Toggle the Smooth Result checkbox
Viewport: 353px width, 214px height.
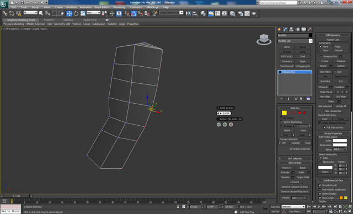coord(320,185)
